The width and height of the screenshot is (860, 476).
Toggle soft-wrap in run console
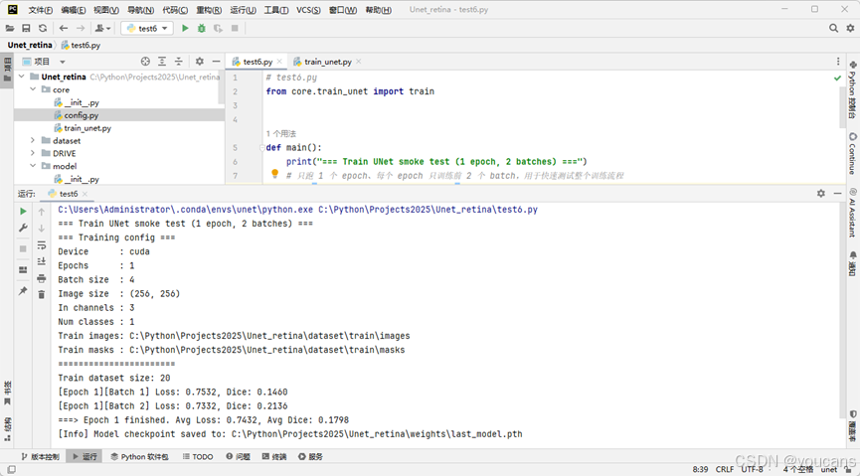click(x=42, y=245)
